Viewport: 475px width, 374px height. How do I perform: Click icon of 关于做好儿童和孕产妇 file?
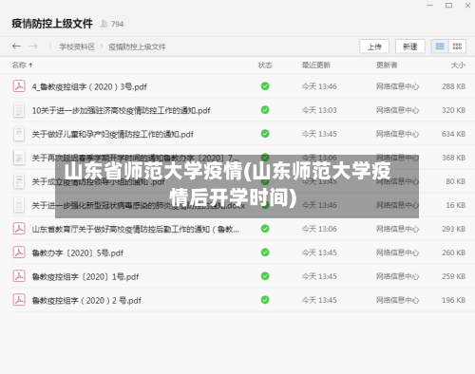pos(19,134)
